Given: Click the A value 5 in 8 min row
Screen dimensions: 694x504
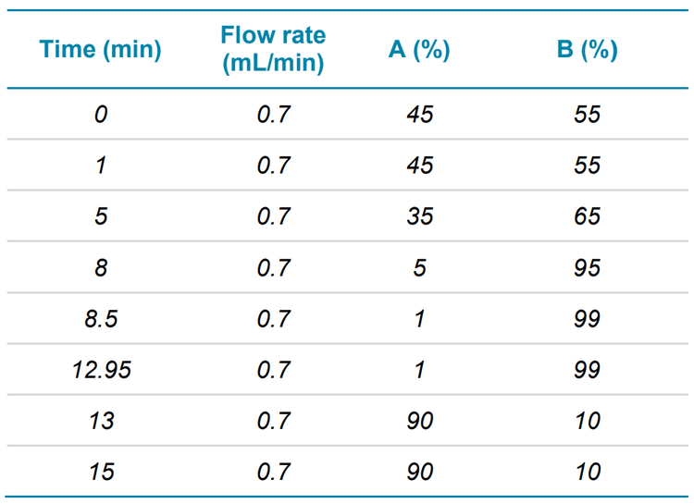Looking at the screenshot, I should [x=419, y=268].
